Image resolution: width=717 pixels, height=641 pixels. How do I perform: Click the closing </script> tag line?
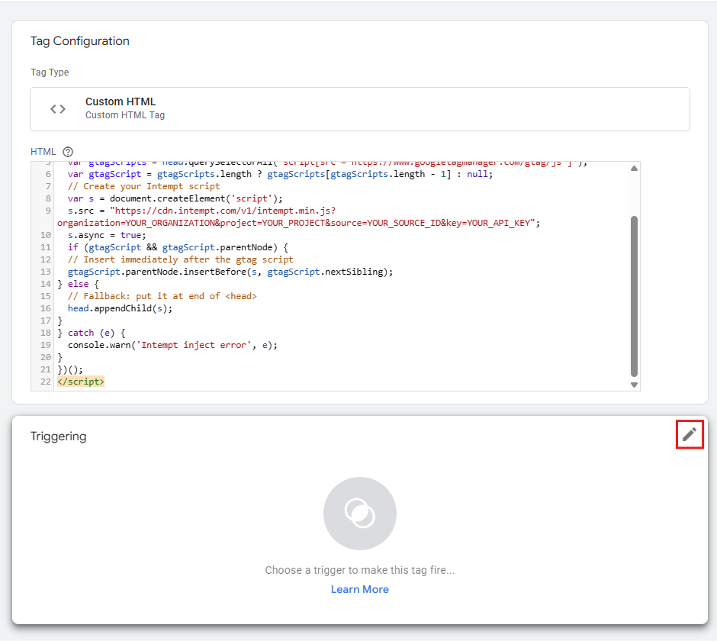[x=81, y=382]
